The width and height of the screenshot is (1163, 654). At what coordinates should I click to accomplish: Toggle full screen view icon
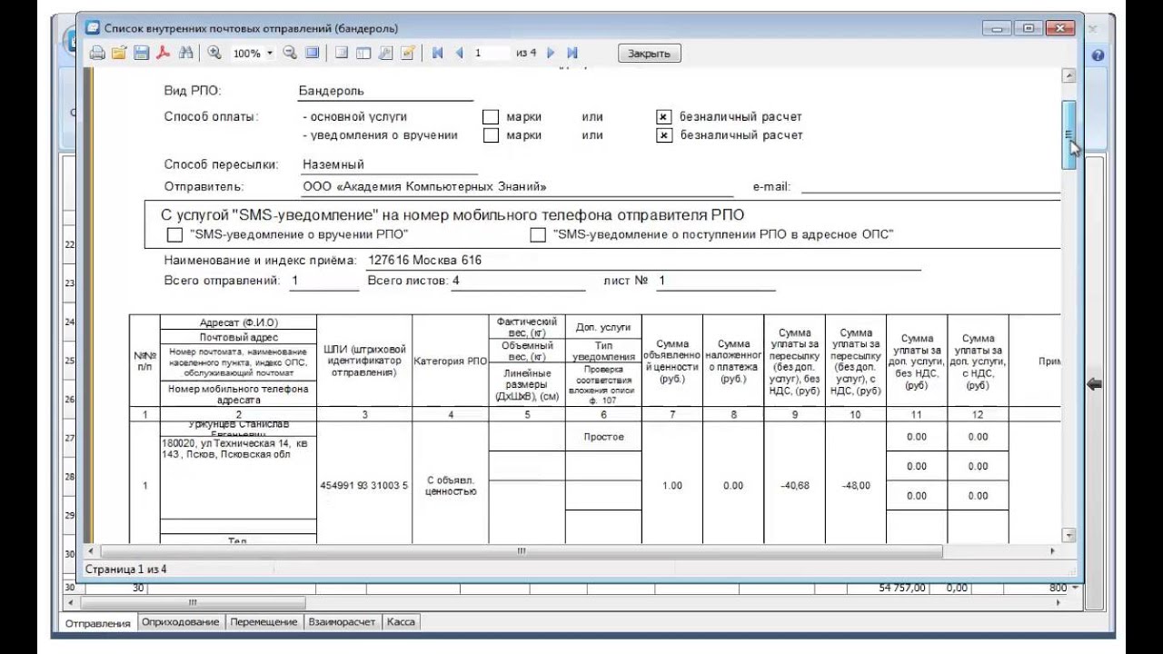pyautogui.click(x=312, y=54)
